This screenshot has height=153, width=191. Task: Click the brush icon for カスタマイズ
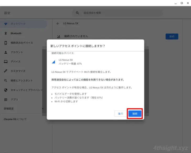click(x=6, y=71)
